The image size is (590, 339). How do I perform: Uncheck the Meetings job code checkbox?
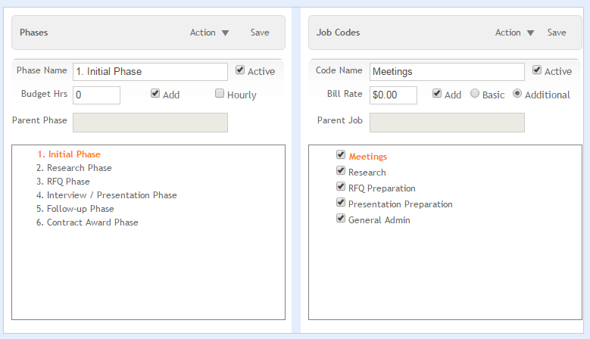341,154
